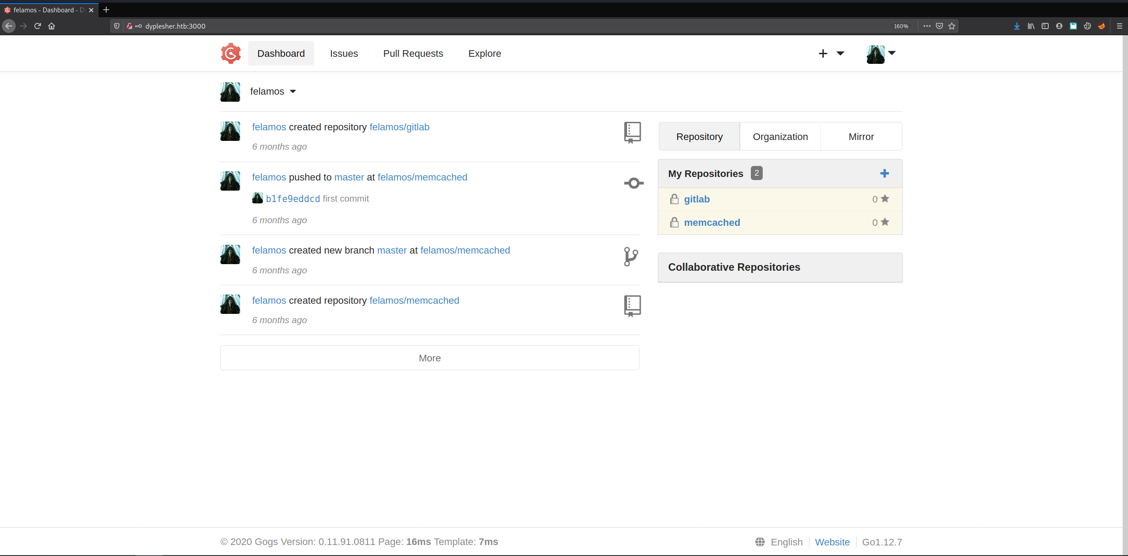Select the felamos Dashboard browser tab

click(x=49, y=10)
